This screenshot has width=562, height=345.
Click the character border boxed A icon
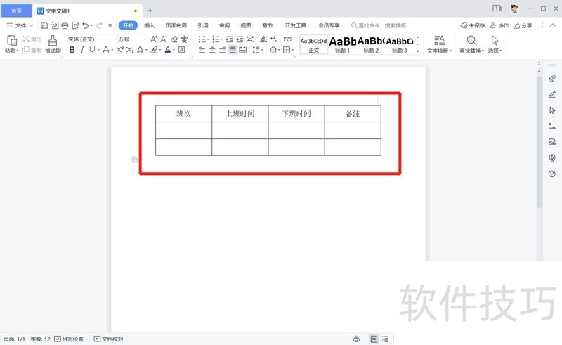click(182, 50)
